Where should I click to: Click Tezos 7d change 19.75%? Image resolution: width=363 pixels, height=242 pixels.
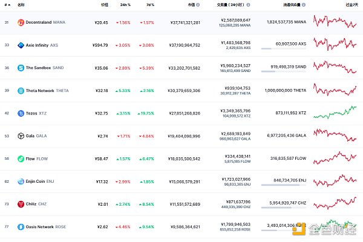tap(146, 113)
